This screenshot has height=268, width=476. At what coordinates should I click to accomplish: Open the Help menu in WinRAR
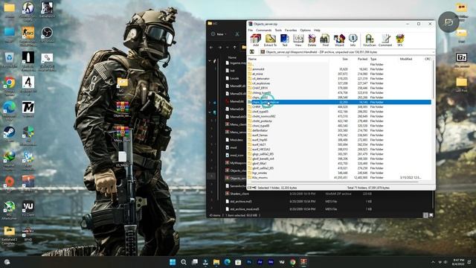(317, 31)
